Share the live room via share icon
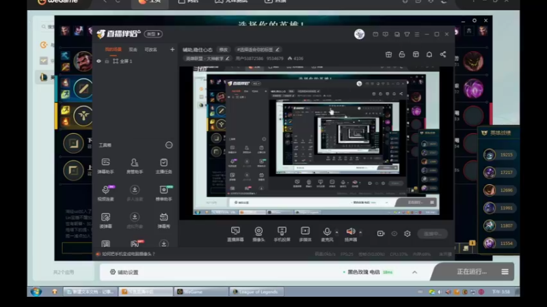The width and height of the screenshot is (547, 307). coord(442,55)
